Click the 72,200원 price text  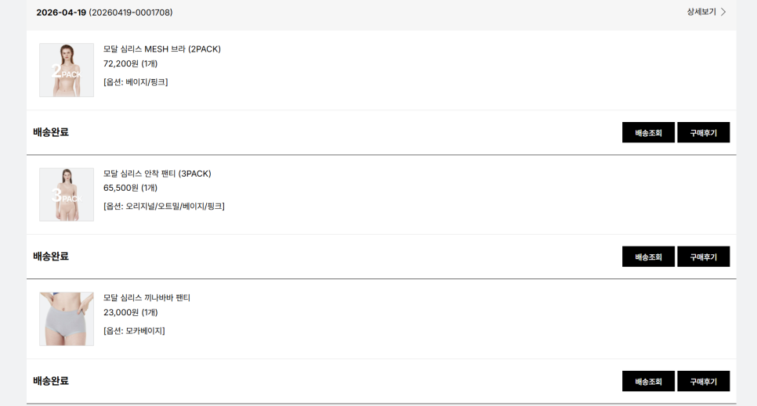pyautogui.click(x=121, y=63)
